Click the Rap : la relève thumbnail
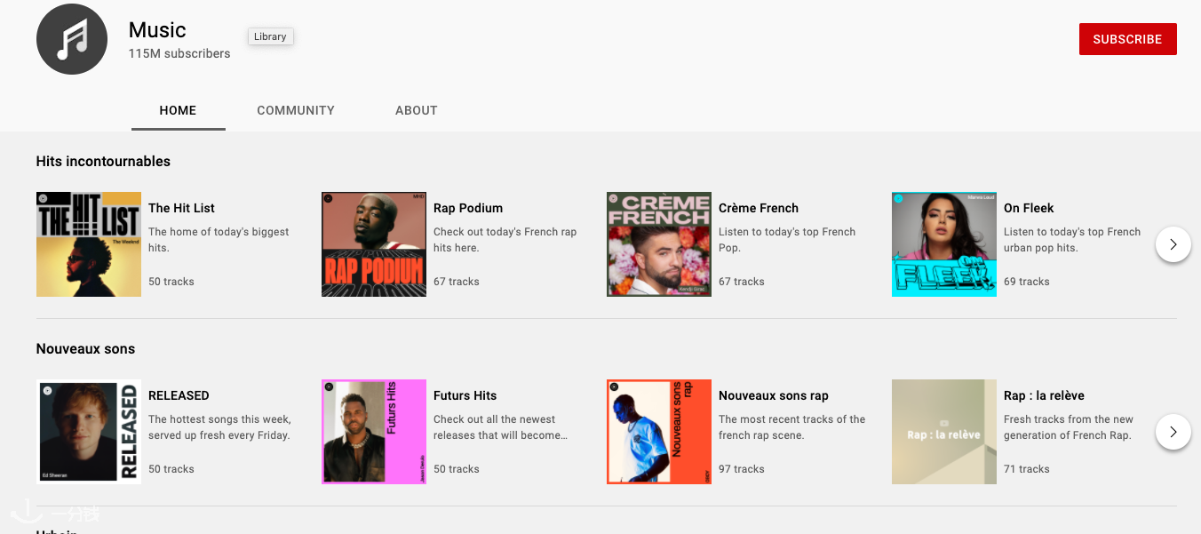1201x534 pixels. point(944,432)
